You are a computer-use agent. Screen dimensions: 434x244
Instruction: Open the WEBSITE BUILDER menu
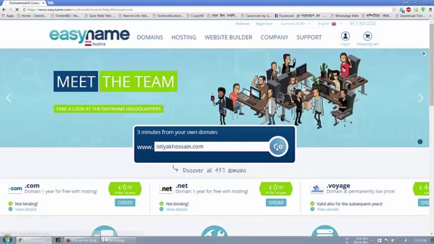pos(228,37)
